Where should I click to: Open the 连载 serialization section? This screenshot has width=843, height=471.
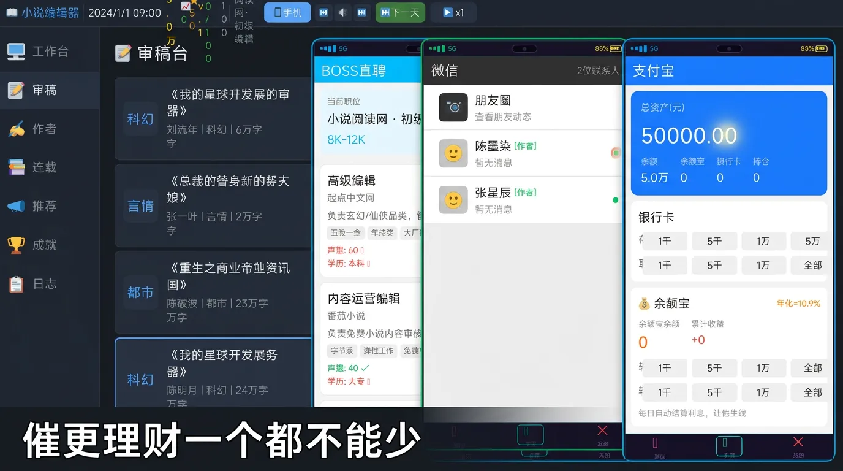point(50,167)
